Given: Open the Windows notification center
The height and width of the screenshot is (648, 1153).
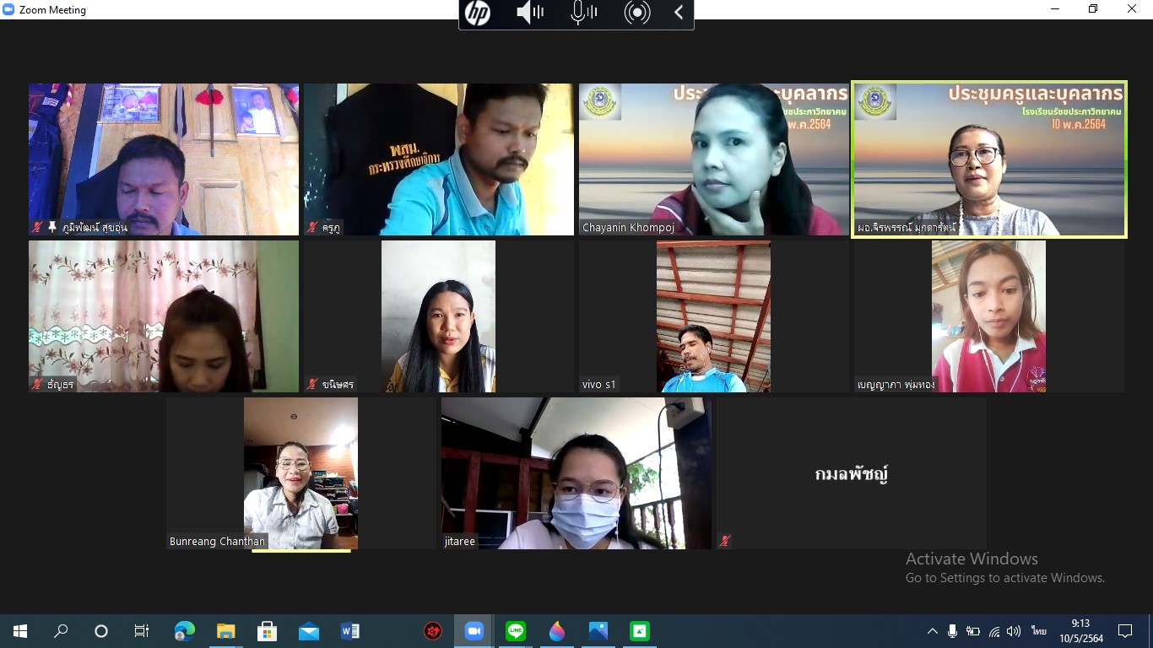Looking at the screenshot, I should [x=1125, y=631].
